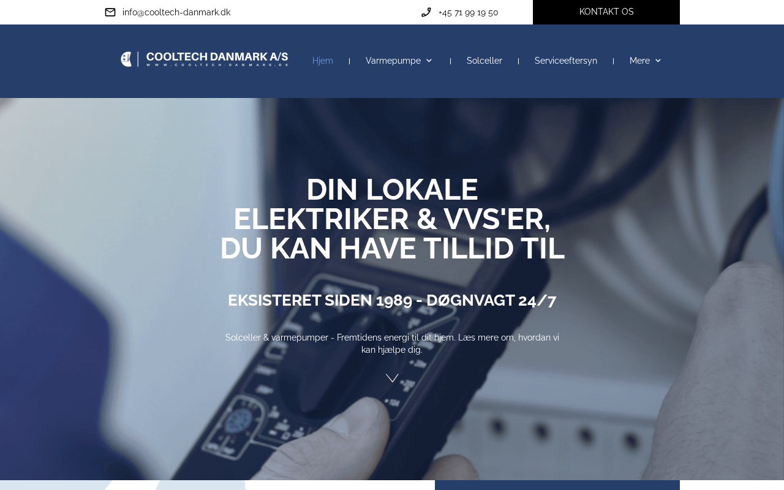Click the Solceller & varmepumper paragraph text

(392, 344)
